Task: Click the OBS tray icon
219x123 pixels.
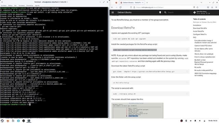Action: click(x=181, y=121)
